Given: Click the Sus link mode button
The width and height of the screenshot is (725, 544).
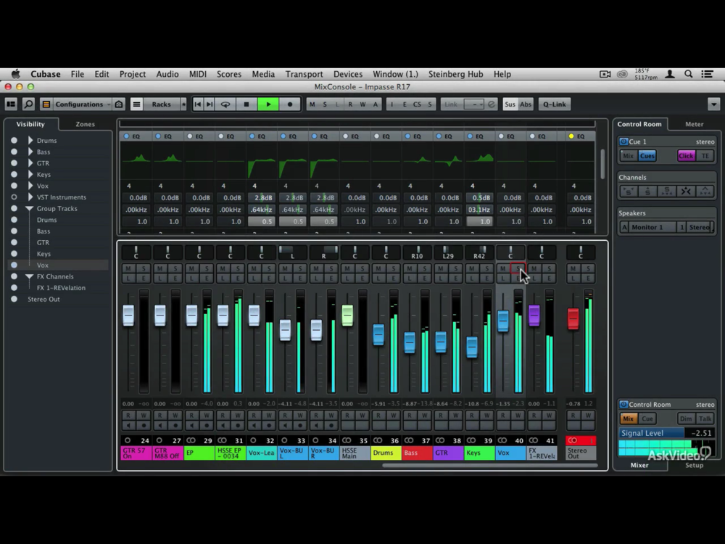Looking at the screenshot, I should coord(510,104).
